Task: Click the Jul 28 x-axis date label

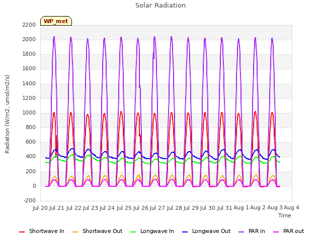Action: [175, 208]
